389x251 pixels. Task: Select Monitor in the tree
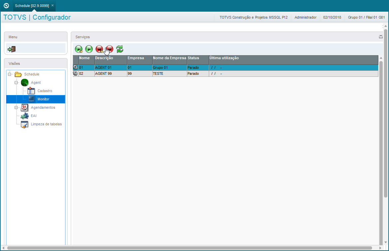click(x=44, y=99)
